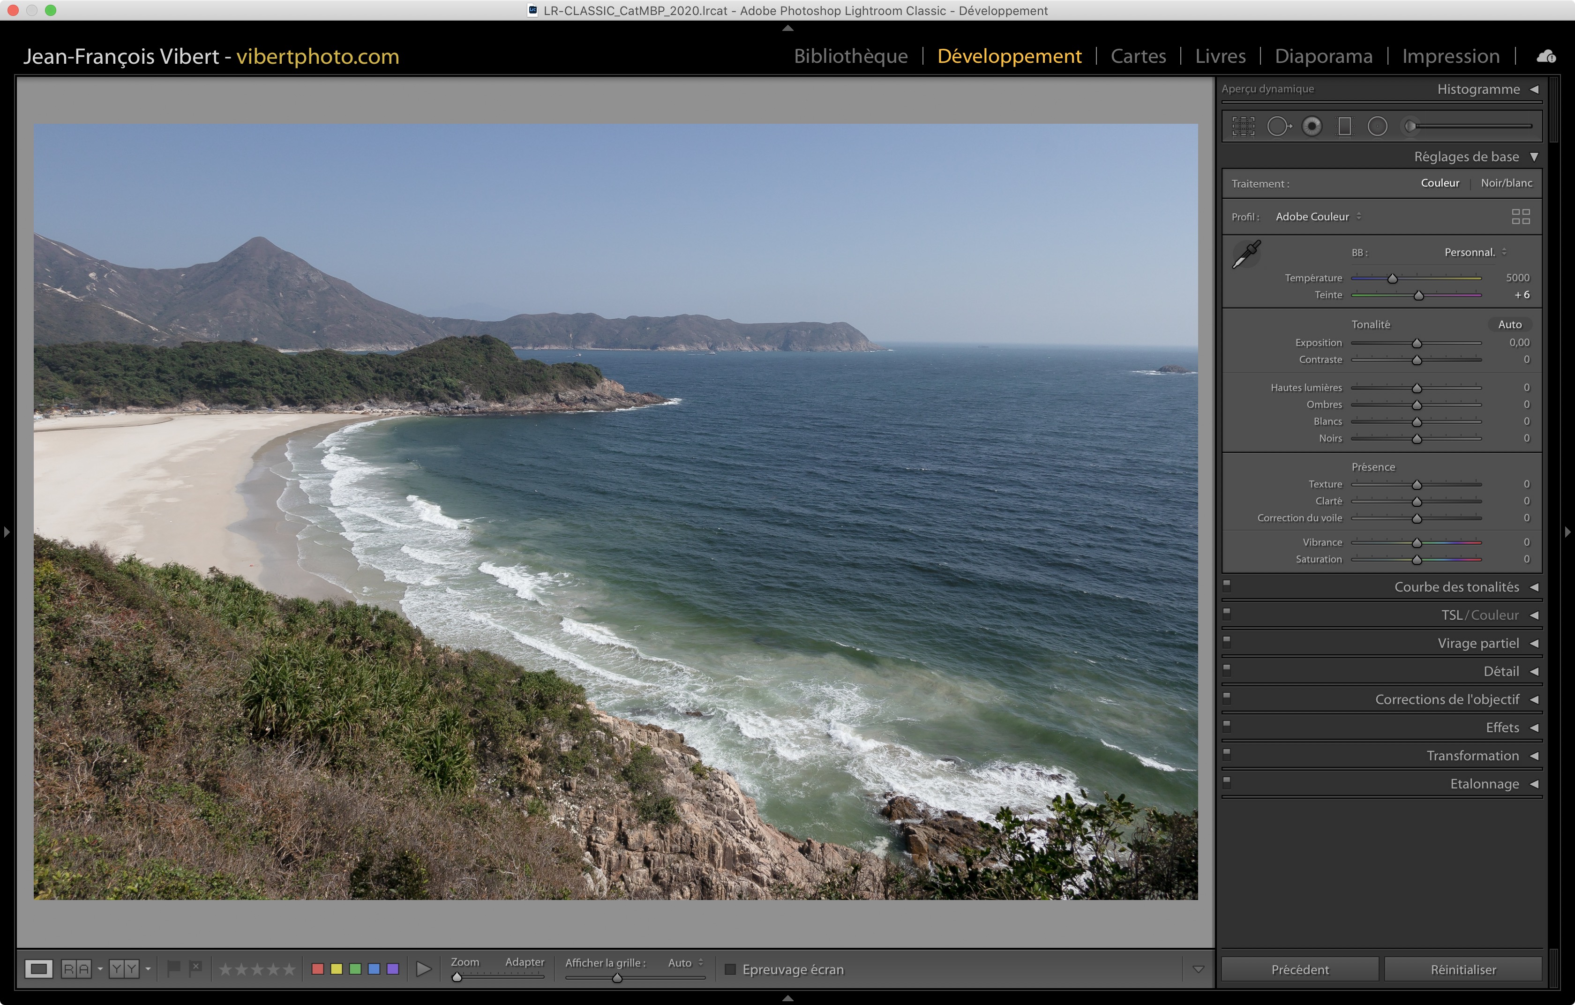
Task: Open the BB Personnal. preset dropdown
Action: tap(1476, 252)
